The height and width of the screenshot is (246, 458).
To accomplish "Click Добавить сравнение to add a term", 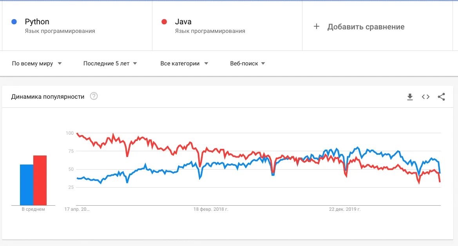I will click(x=366, y=27).
